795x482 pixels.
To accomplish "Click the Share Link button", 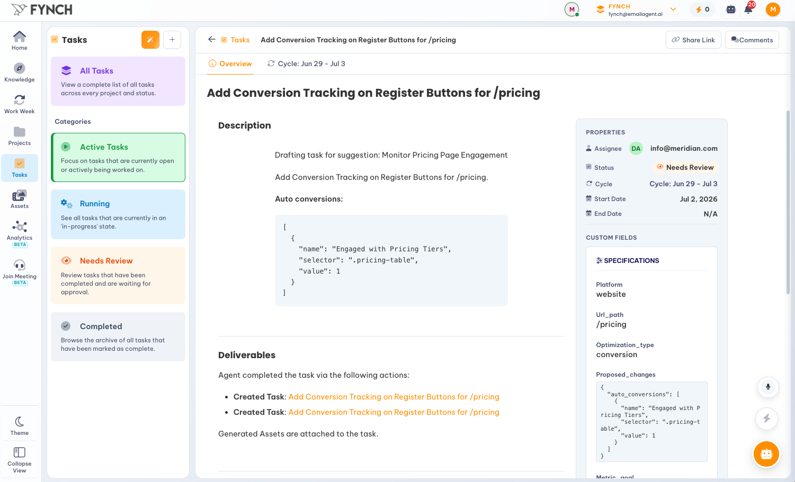I will (x=693, y=40).
